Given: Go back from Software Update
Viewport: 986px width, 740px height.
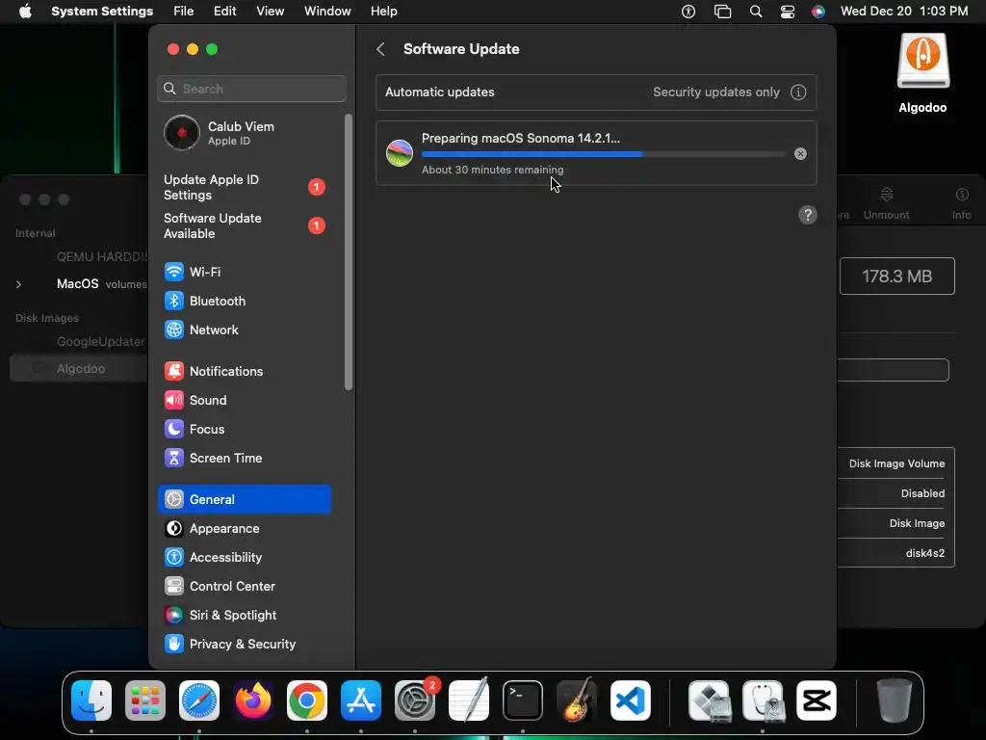Looking at the screenshot, I should click(x=380, y=49).
